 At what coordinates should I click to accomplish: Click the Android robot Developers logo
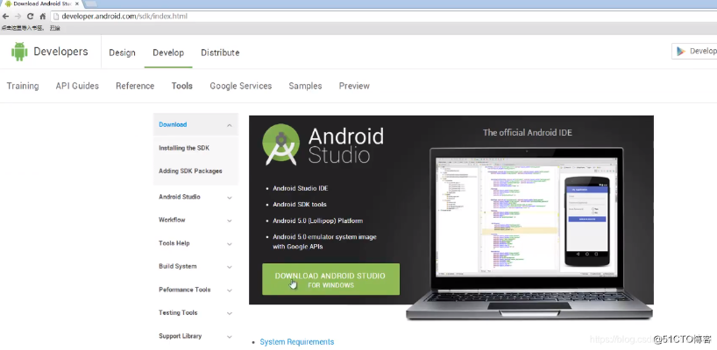(x=19, y=52)
